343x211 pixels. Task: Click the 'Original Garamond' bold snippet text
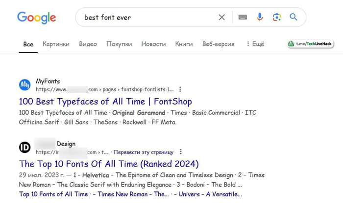(139, 113)
